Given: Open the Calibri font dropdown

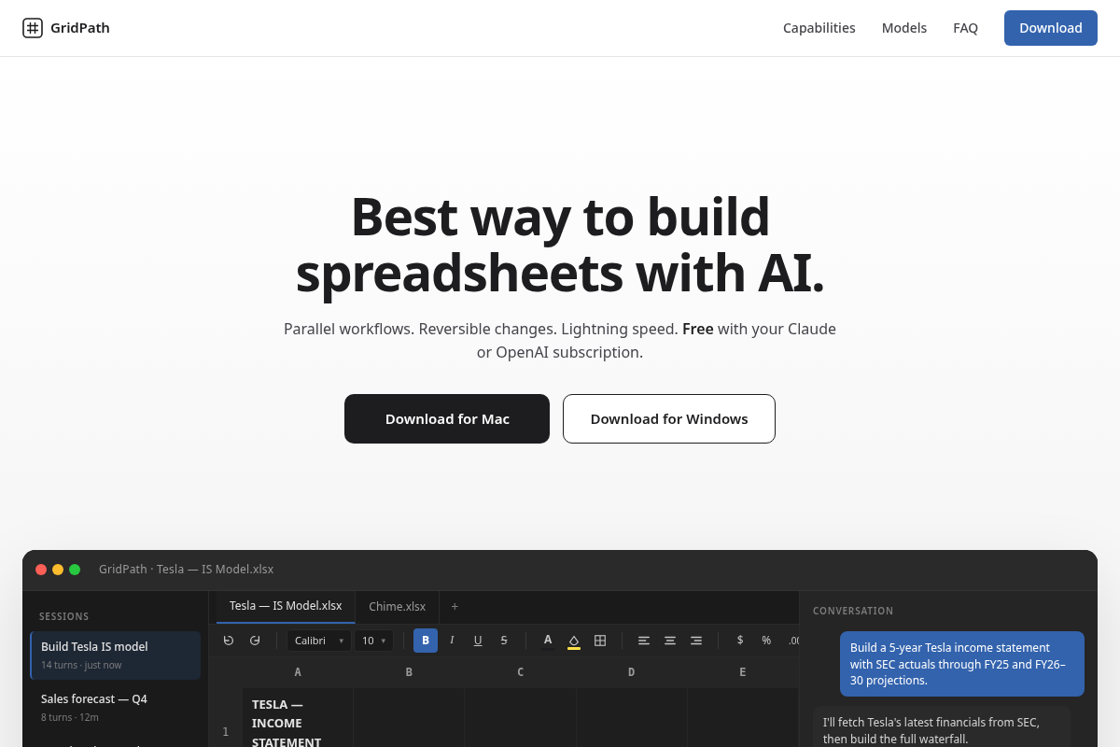Looking at the screenshot, I should [x=319, y=641].
